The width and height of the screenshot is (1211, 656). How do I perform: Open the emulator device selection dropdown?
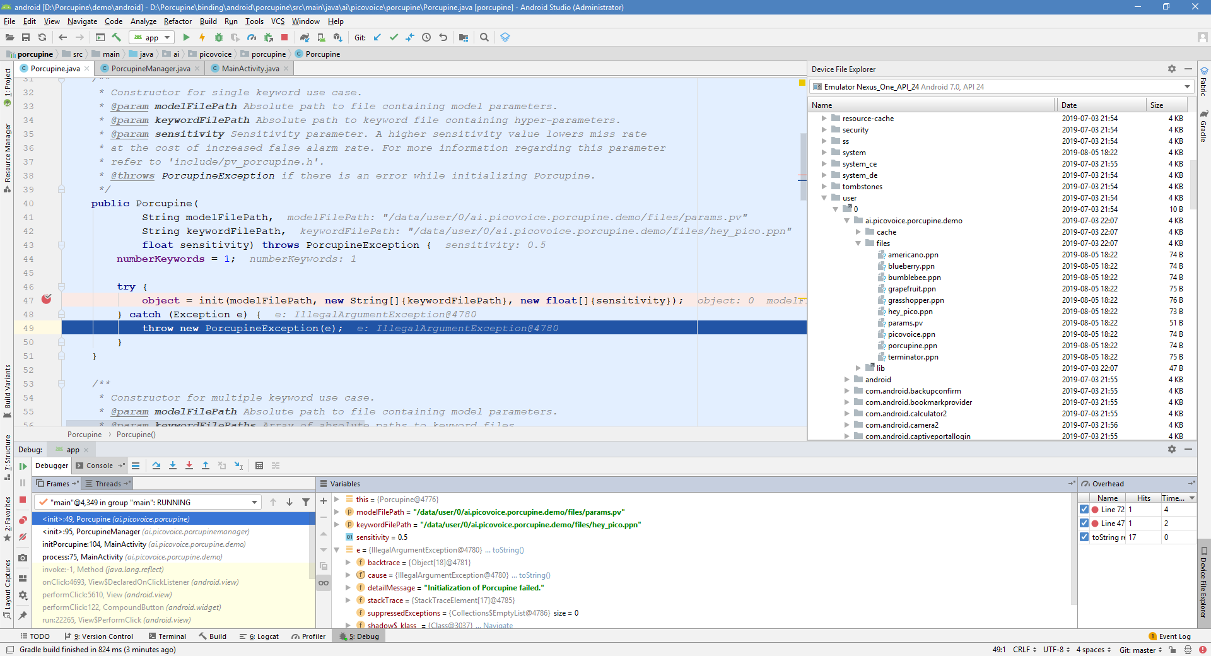pos(1186,86)
